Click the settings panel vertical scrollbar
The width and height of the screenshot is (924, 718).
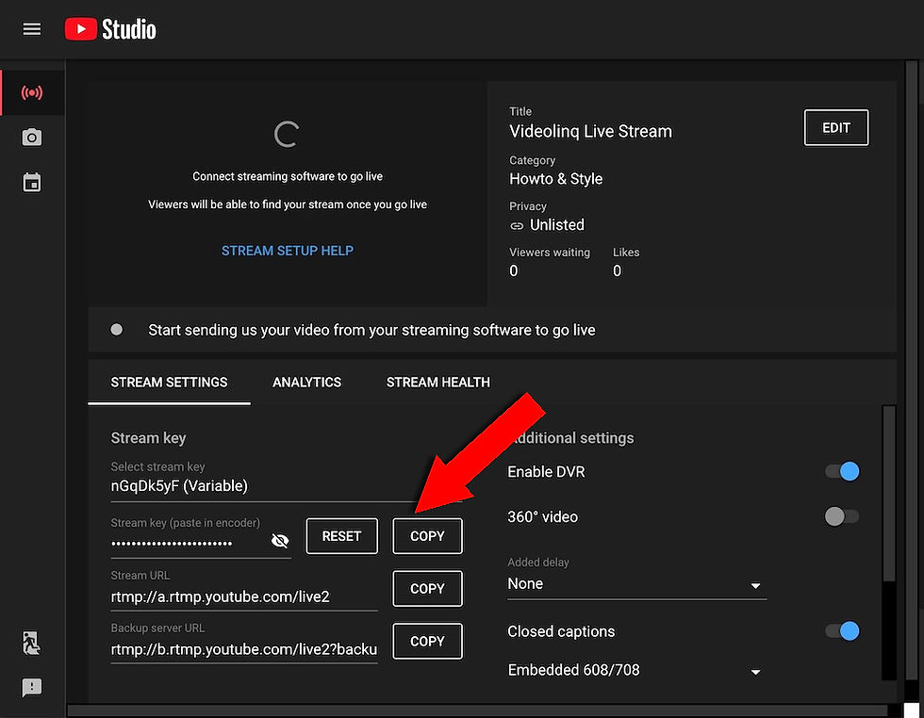pos(888,494)
